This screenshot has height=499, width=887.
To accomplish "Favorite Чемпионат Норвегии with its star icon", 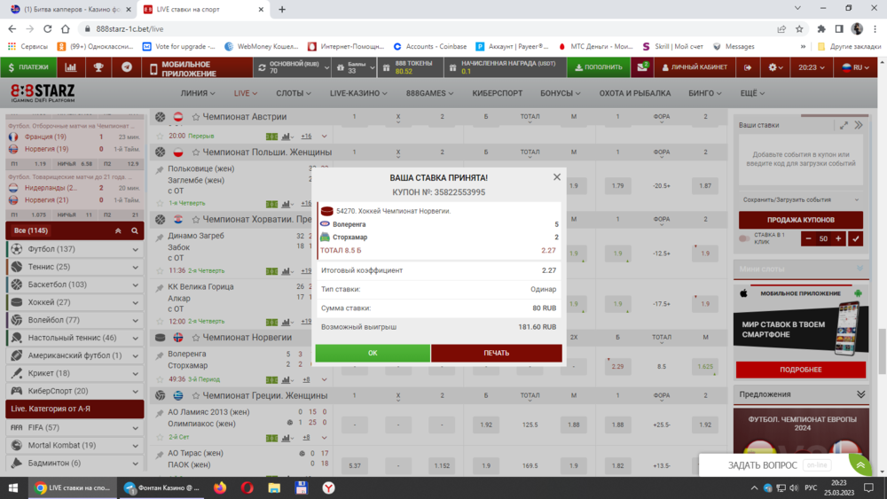I will pyautogui.click(x=196, y=338).
